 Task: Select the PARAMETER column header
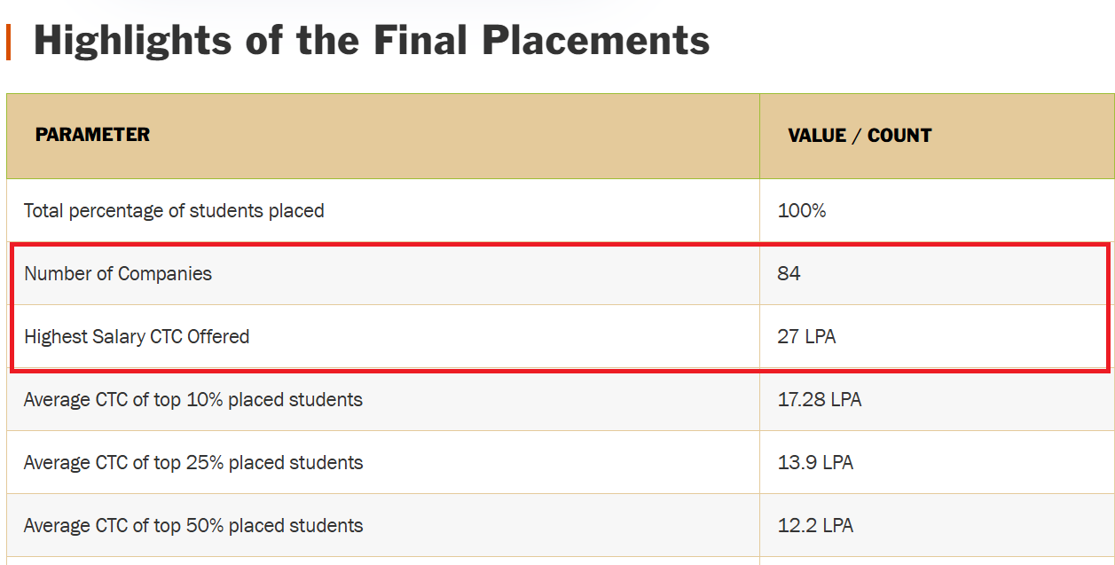point(92,135)
